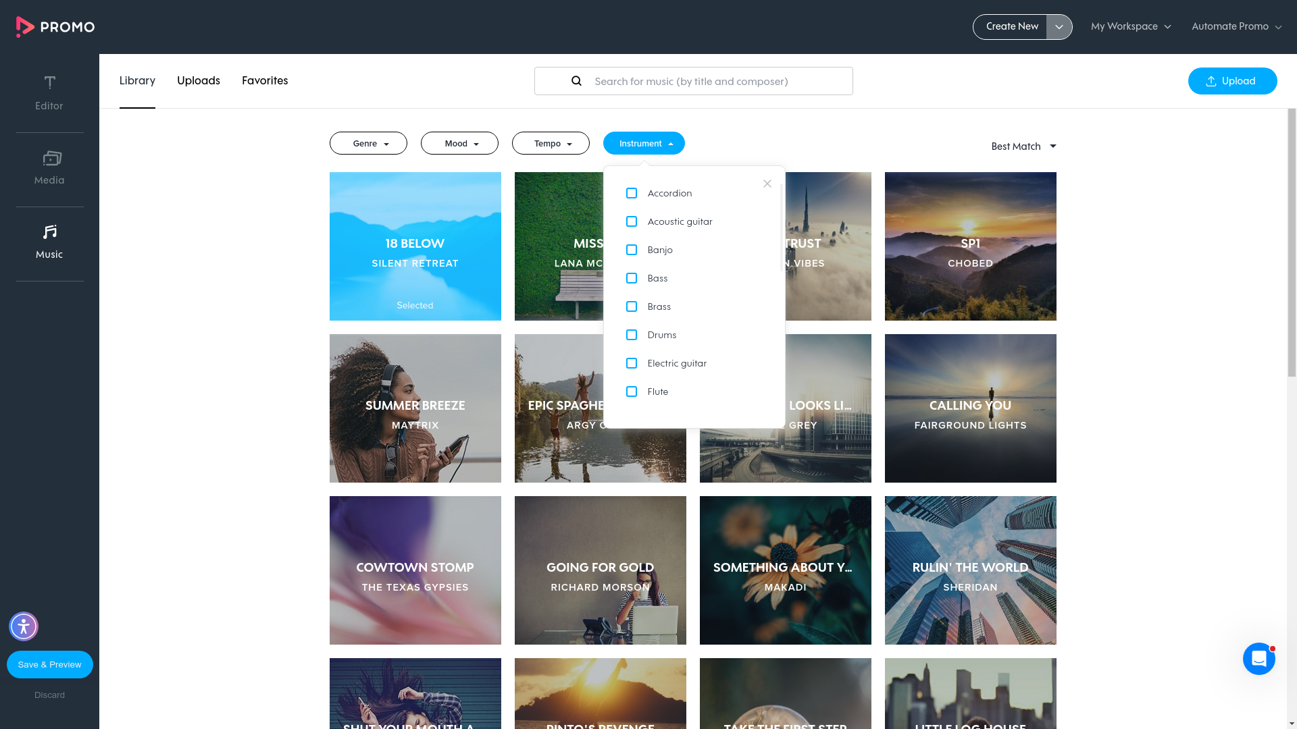Enable the Acoustic guitar checkbox
The image size is (1297, 729).
point(632,221)
